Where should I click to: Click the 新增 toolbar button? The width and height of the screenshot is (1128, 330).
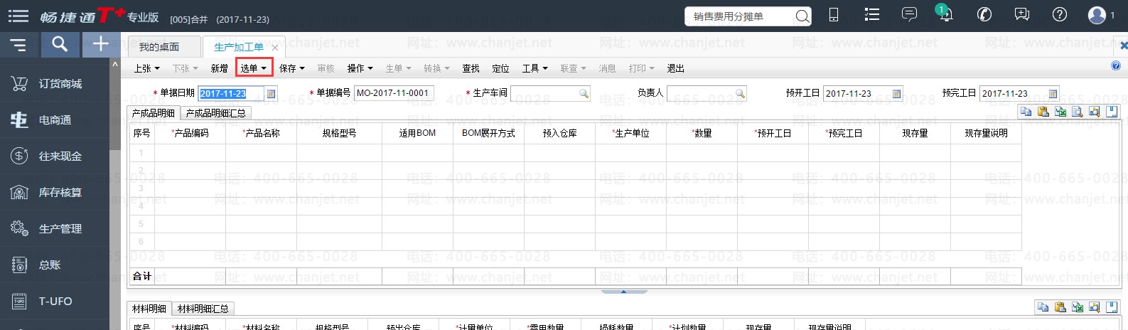[x=219, y=68]
